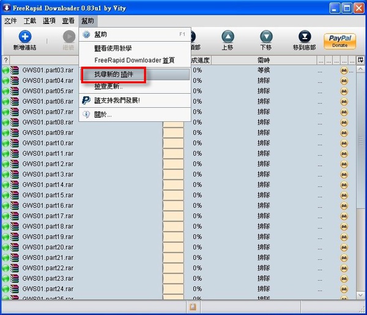
Task: Click green status icon of GWS01.part14.rar
Action: click(6, 185)
